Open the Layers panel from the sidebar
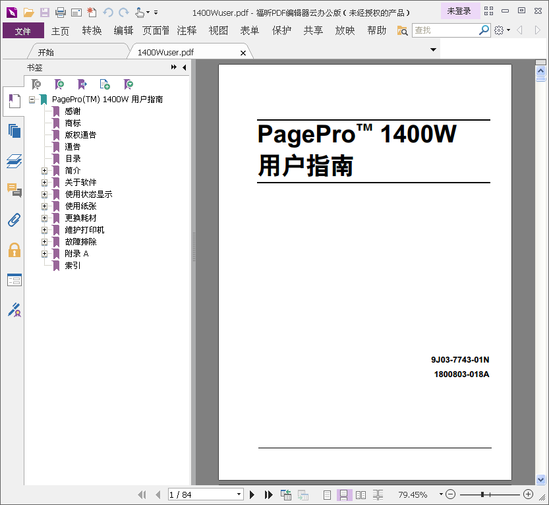549x505 pixels. tap(14, 161)
